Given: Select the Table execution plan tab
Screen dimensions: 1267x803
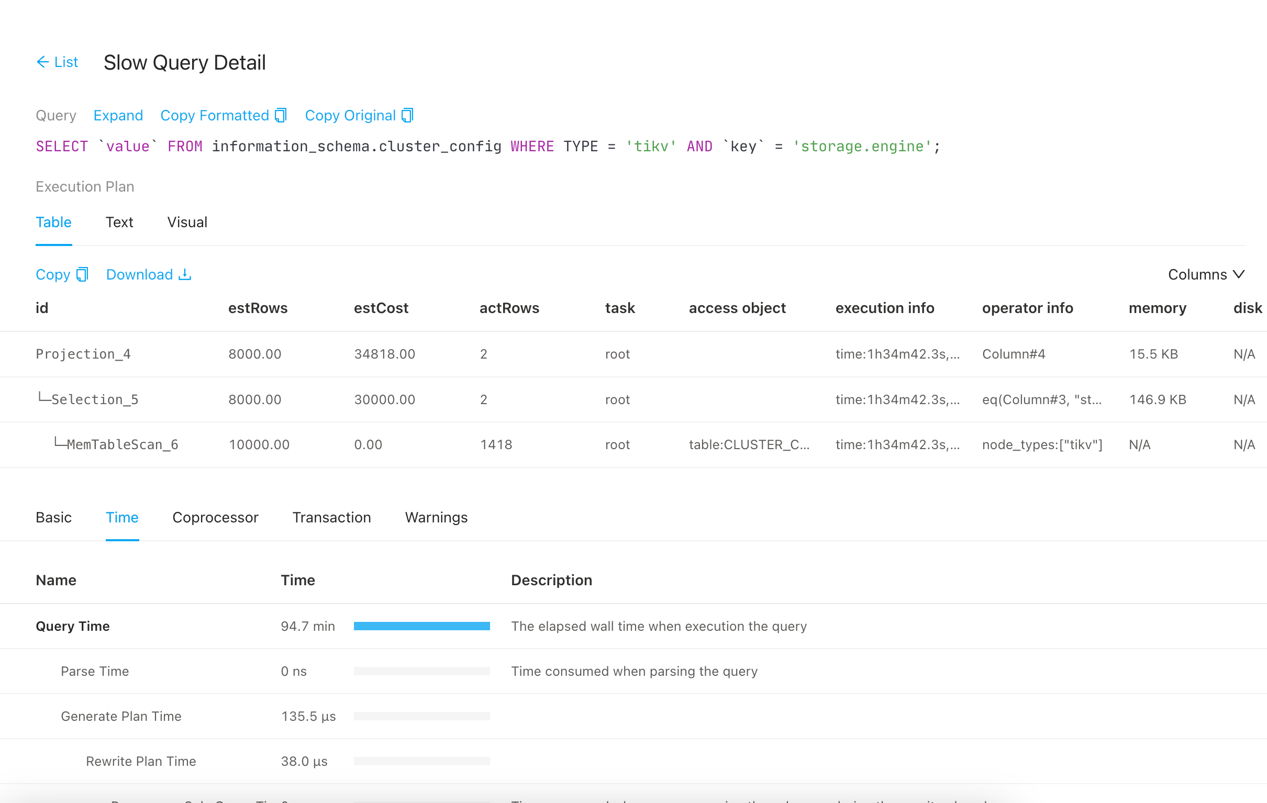Looking at the screenshot, I should 54,222.
